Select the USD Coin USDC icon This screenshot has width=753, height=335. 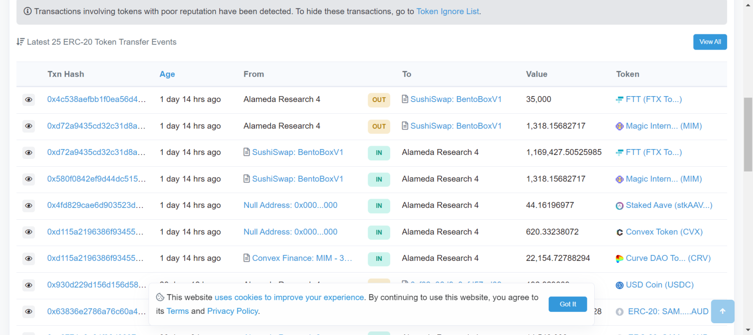pyautogui.click(x=619, y=285)
